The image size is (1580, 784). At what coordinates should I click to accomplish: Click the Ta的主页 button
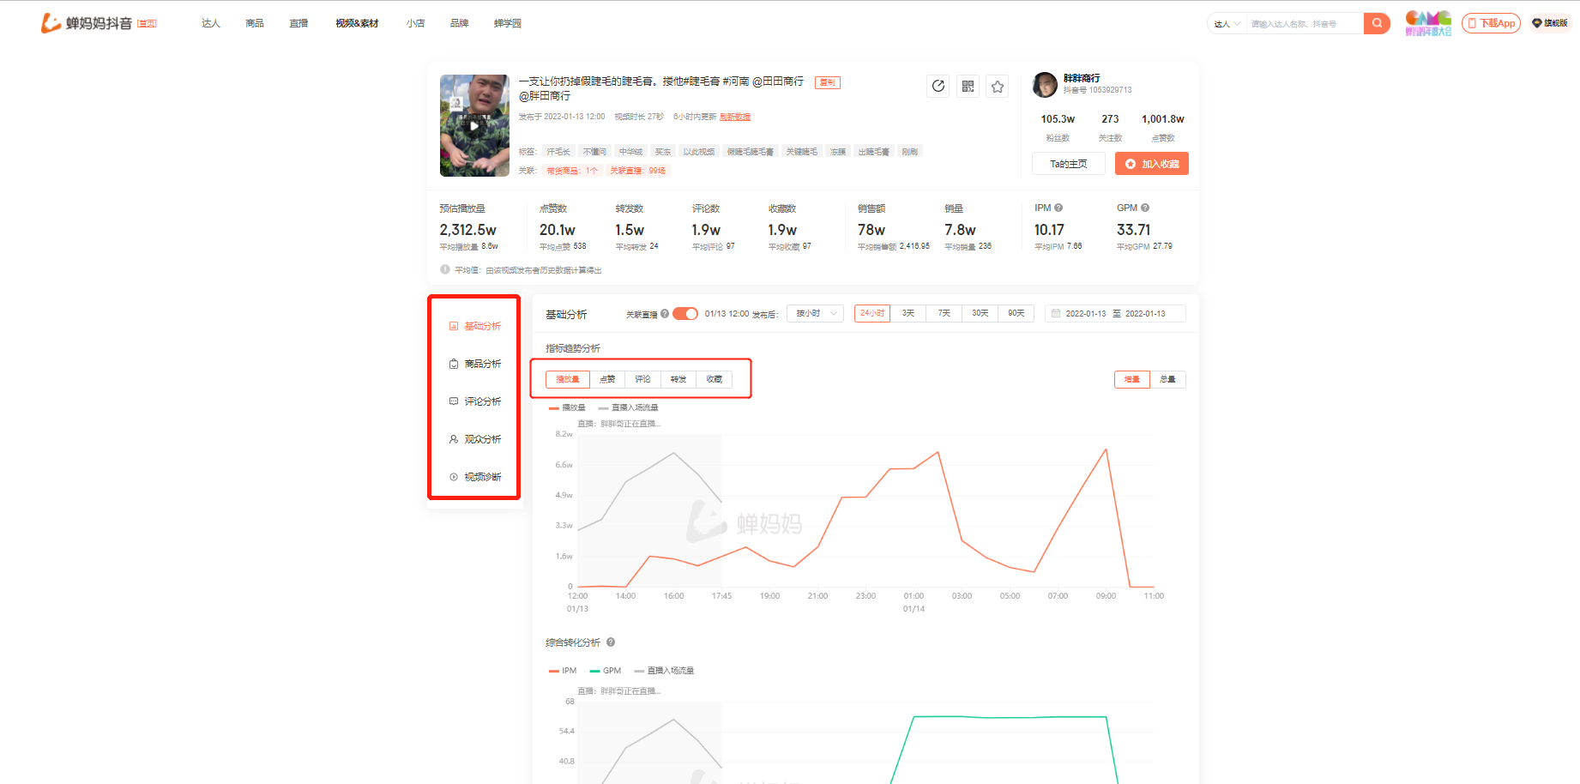coord(1069,164)
